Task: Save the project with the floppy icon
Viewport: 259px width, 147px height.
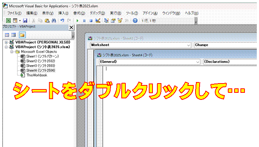Action: pyautogui.click(x=25, y=21)
